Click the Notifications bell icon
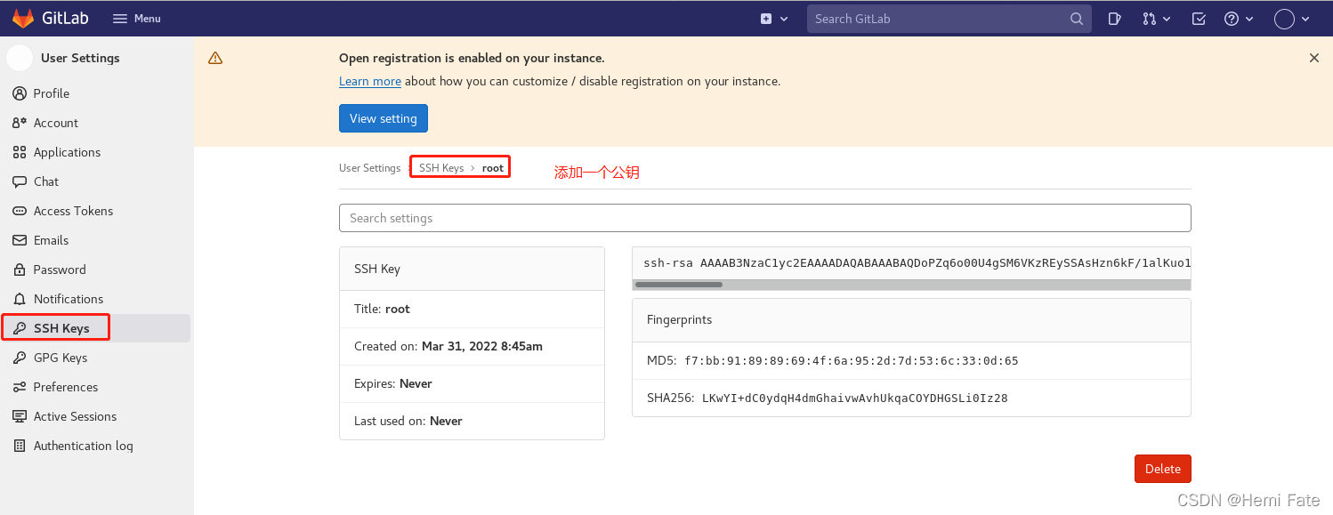Image resolution: width=1333 pixels, height=515 pixels. (20, 299)
